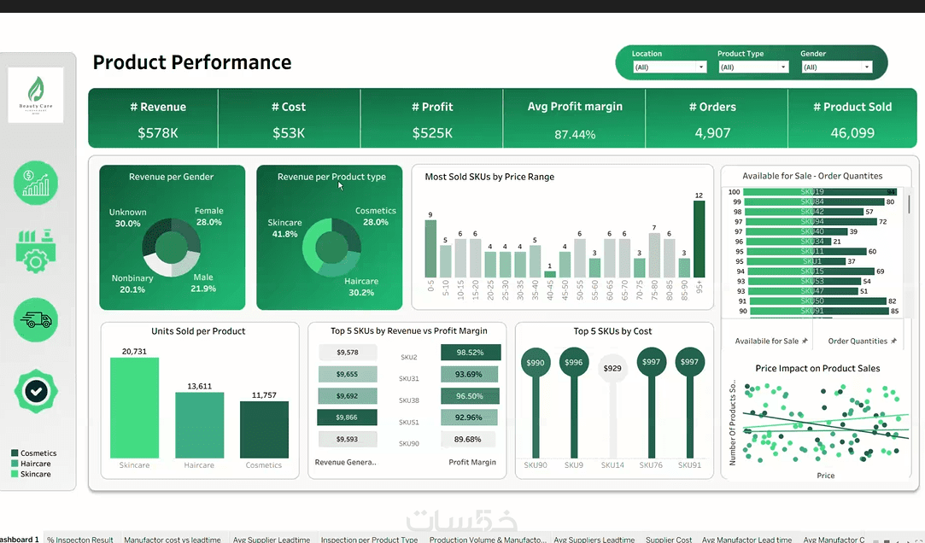
Task: Select the 95+ price range bar
Action: 699,239
